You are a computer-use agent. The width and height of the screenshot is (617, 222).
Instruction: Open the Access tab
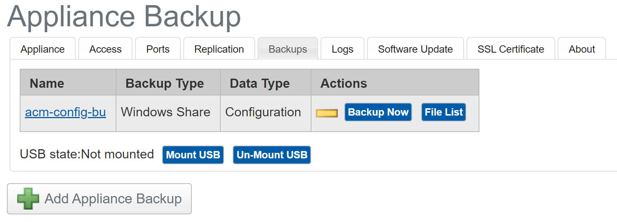[105, 49]
